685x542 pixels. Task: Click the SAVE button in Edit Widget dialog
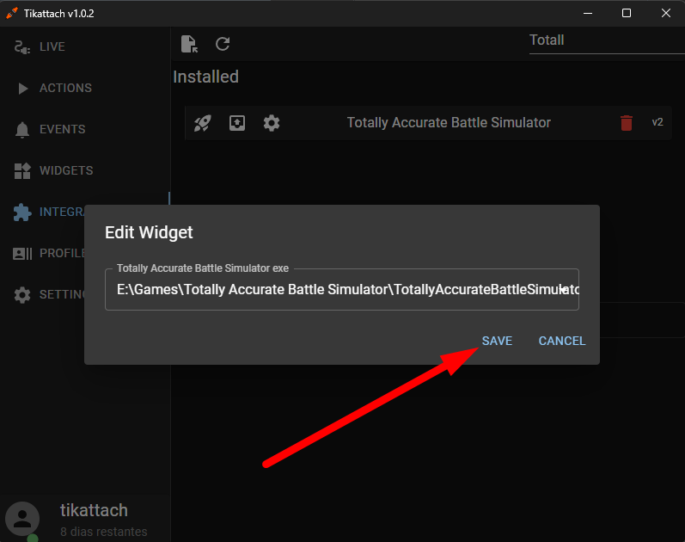point(497,341)
